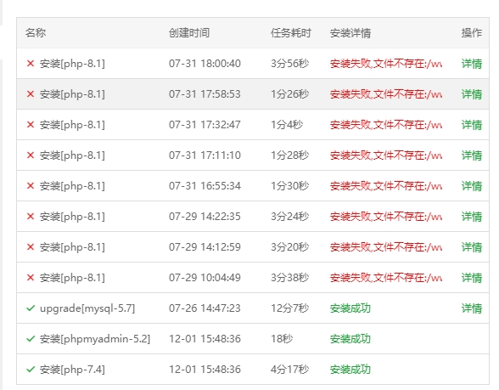Click the 3分56秒 duration cell
Image resolution: width=499 pixels, height=390 pixels.
tap(289, 64)
